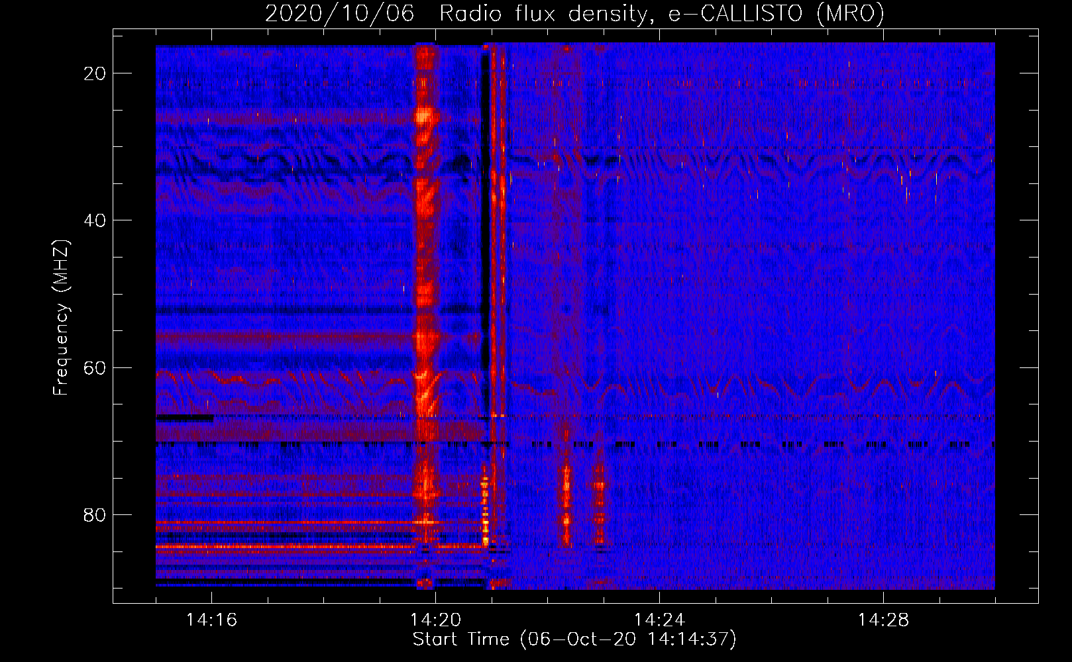This screenshot has width=1072, height=662.
Task: Click the frequency tick label 40
Action: (x=95, y=220)
